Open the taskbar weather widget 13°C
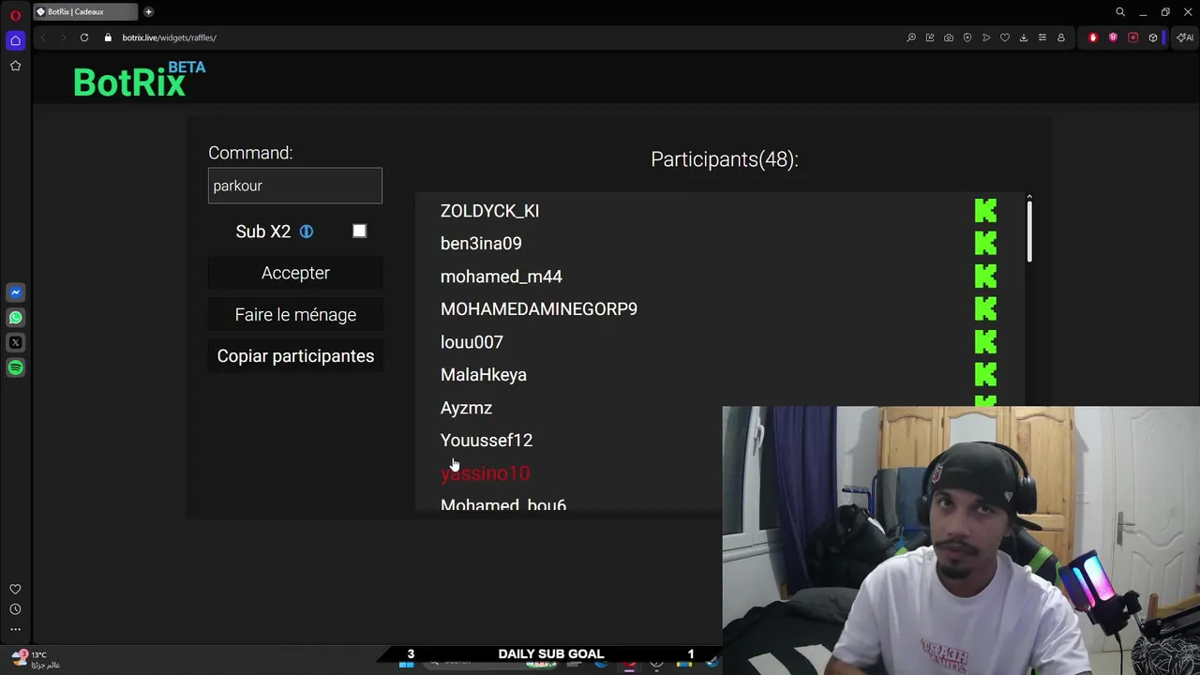The width and height of the screenshot is (1200, 675). coord(35,659)
